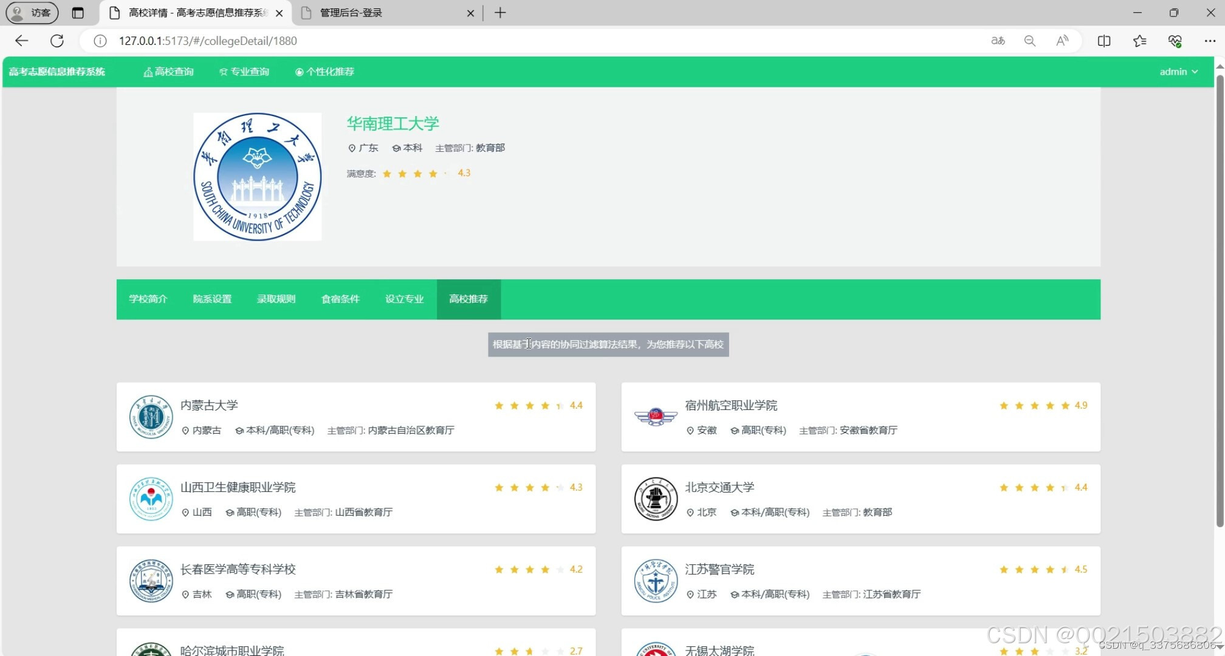Image resolution: width=1225 pixels, height=656 pixels.
Task: Open the 北京交通大学 card
Action: click(x=719, y=487)
